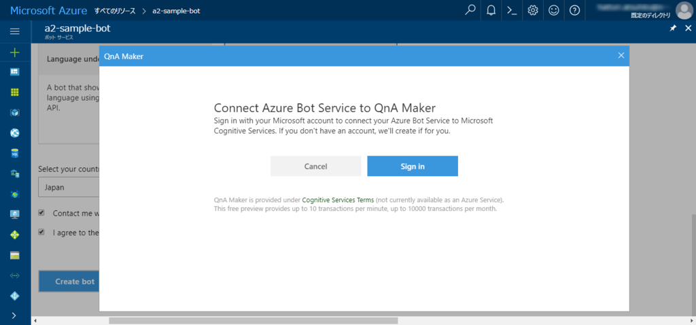Close the a2-sample-bot blade
The height and width of the screenshot is (325, 696).
point(688,29)
